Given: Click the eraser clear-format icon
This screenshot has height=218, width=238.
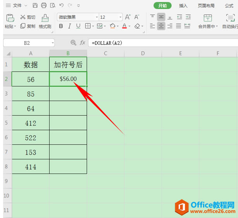Looking at the screenshot, I should (x=137, y=26).
